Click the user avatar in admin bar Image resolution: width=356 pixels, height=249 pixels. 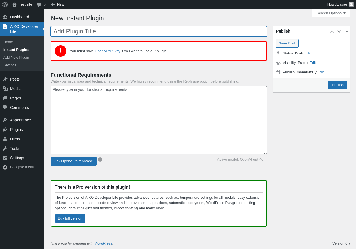(351, 4)
